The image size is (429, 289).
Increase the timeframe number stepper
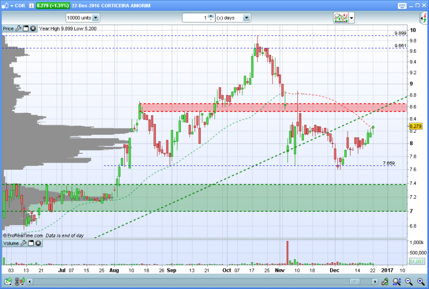[x=211, y=16]
